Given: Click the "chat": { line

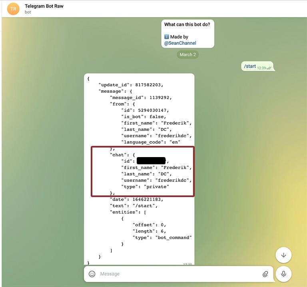Looking at the screenshot, I should point(122,155).
